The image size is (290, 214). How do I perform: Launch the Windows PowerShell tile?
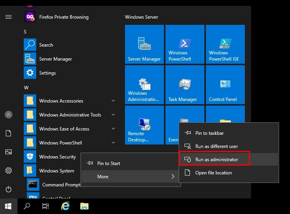[185, 44]
